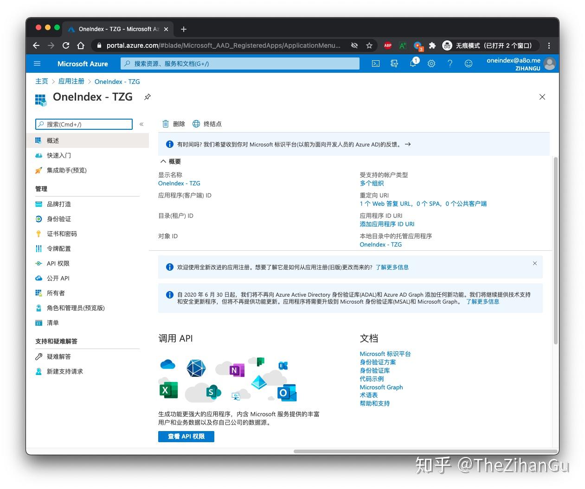This screenshot has width=585, height=489.
Task: Dismiss the 欢迎使用 notification banner
Action: pos(534,263)
